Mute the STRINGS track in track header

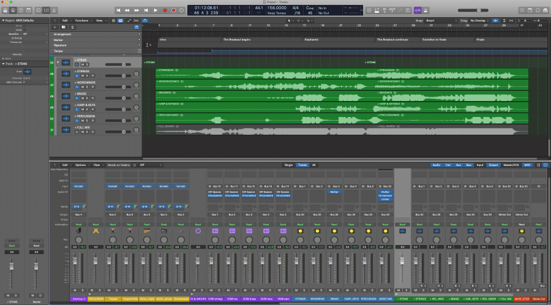pyautogui.click(x=83, y=75)
